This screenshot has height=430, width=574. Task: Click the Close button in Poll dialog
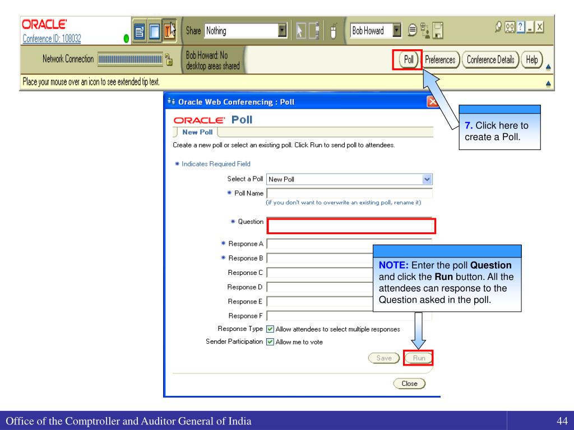409,384
